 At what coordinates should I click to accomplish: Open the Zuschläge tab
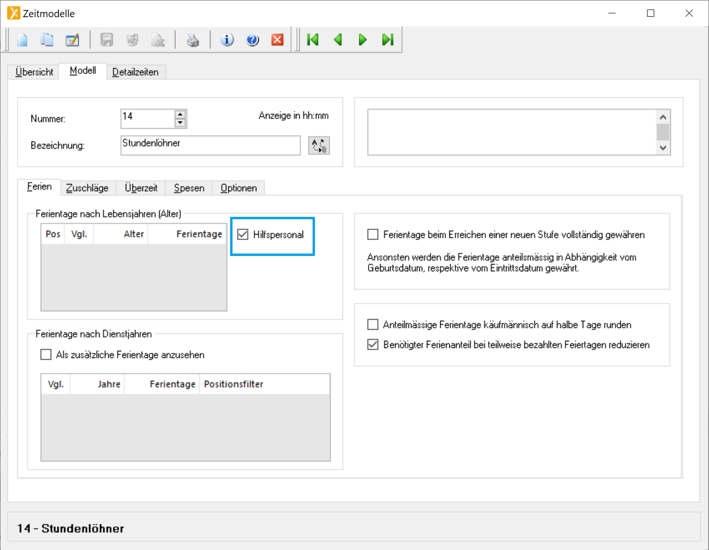87,188
